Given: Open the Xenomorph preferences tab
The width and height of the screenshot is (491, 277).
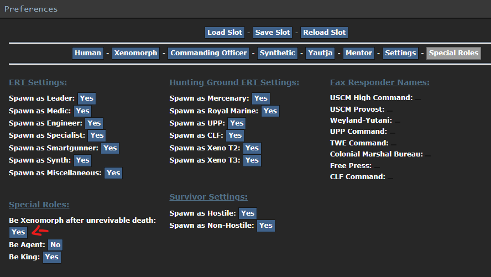Looking at the screenshot, I should point(135,53).
